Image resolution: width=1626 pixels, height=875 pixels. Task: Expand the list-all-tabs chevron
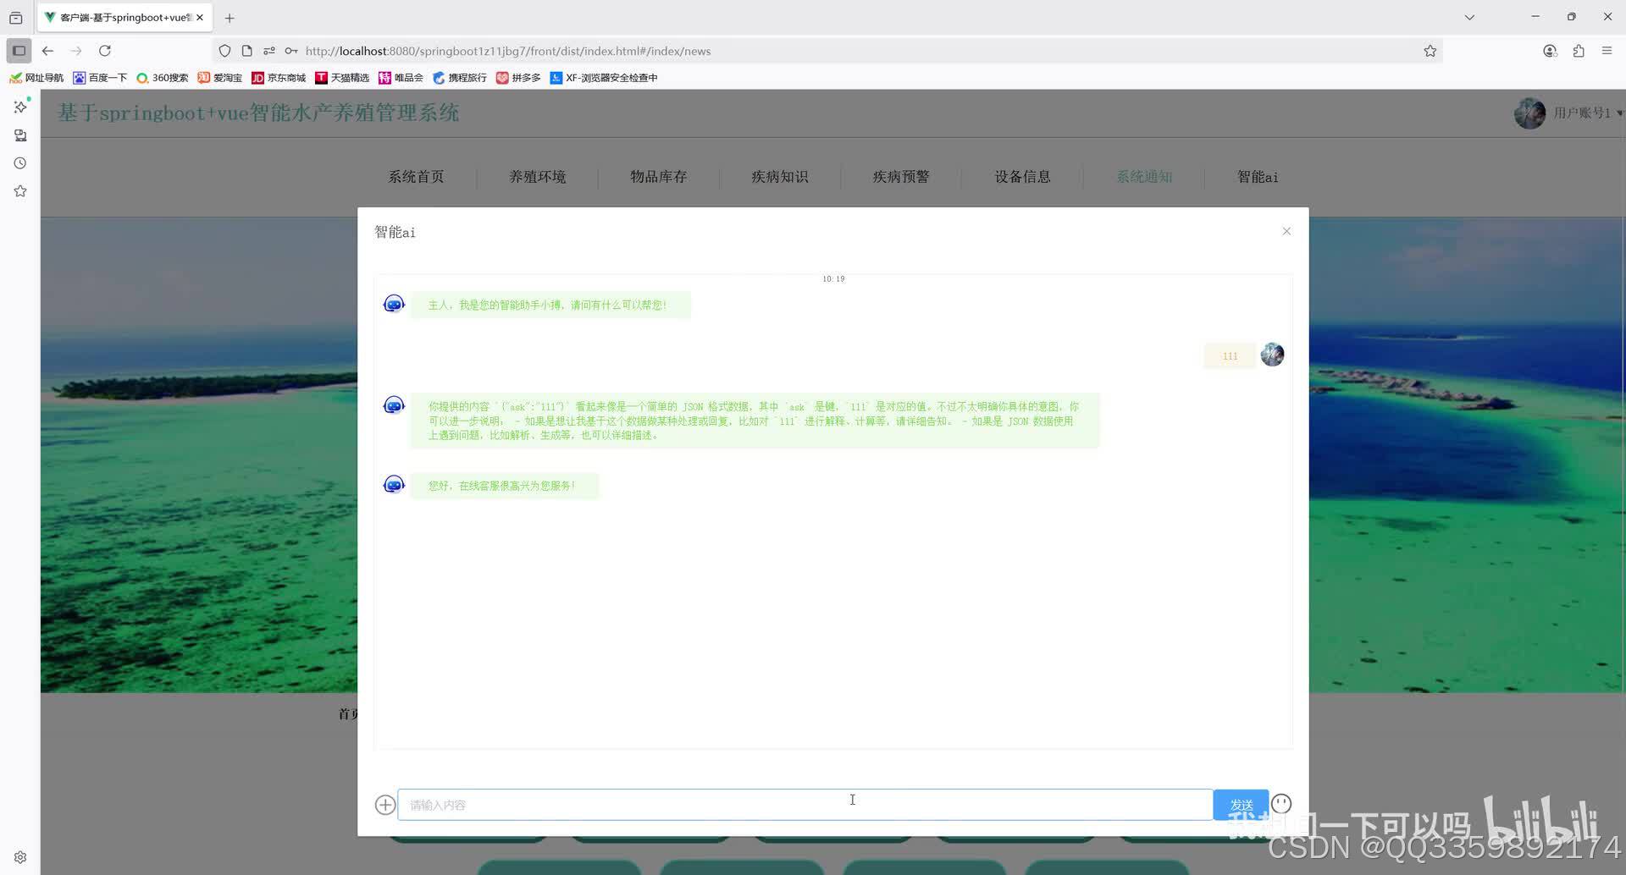click(1469, 17)
